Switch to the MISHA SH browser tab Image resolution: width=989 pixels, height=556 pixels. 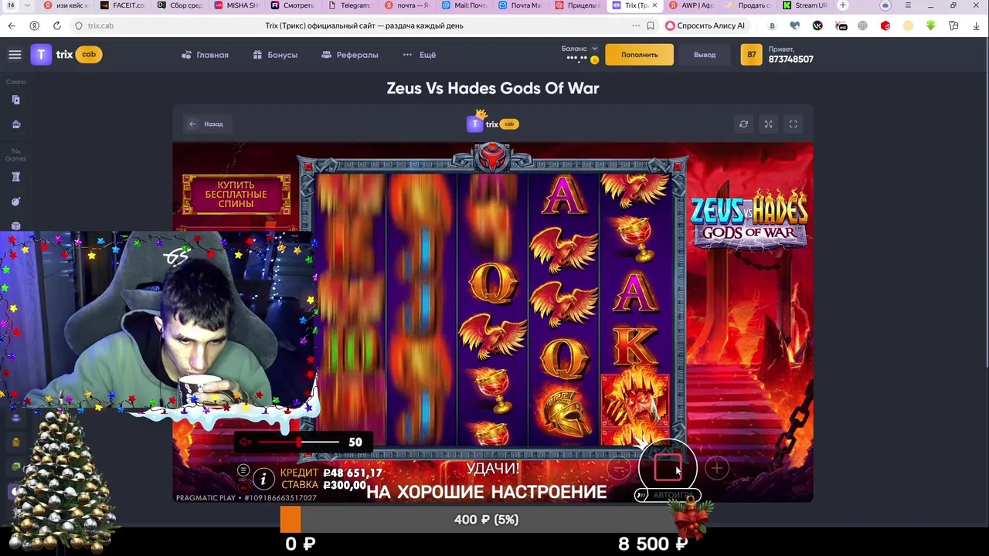(x=236, y=5)
